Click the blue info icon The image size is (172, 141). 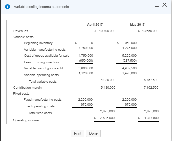(x=7, y=7)
